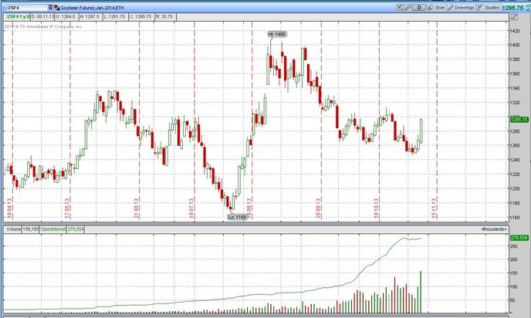This screenshot has width=531, height=318.
Task: Click the R: 35.75 range value
Action: (x=165, y=16)
